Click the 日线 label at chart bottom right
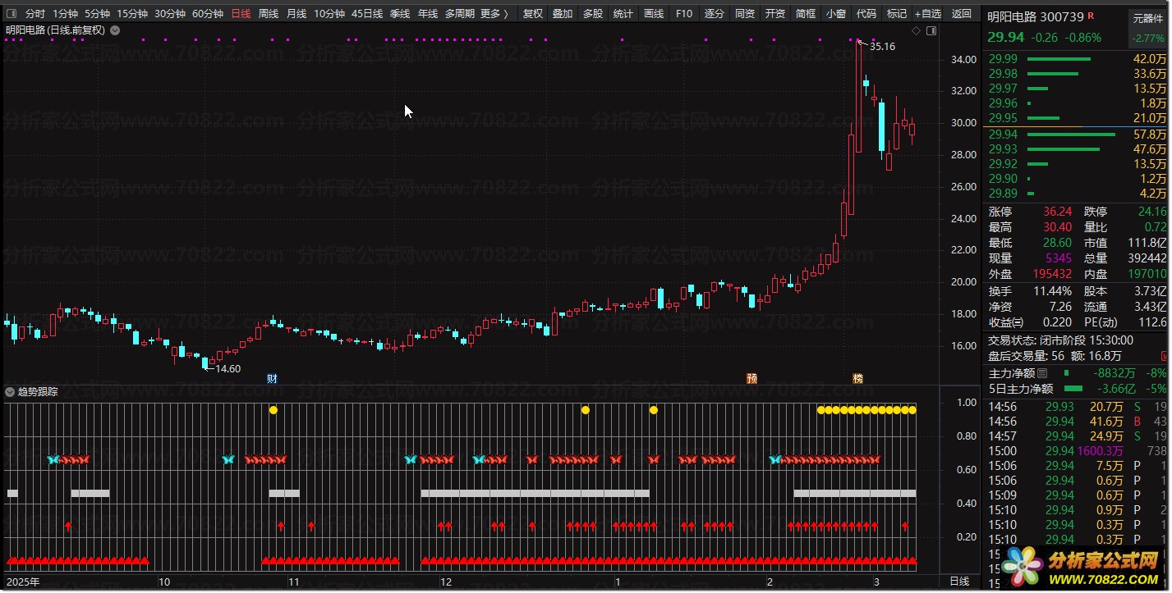Viewport: 1172px width, 593px height. (958, 582)
